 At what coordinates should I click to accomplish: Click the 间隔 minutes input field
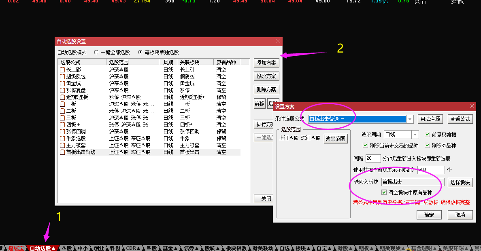click(x=373, y=158)
